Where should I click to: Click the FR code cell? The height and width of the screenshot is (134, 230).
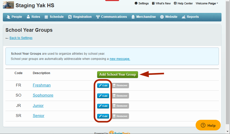tap(19, 85)
